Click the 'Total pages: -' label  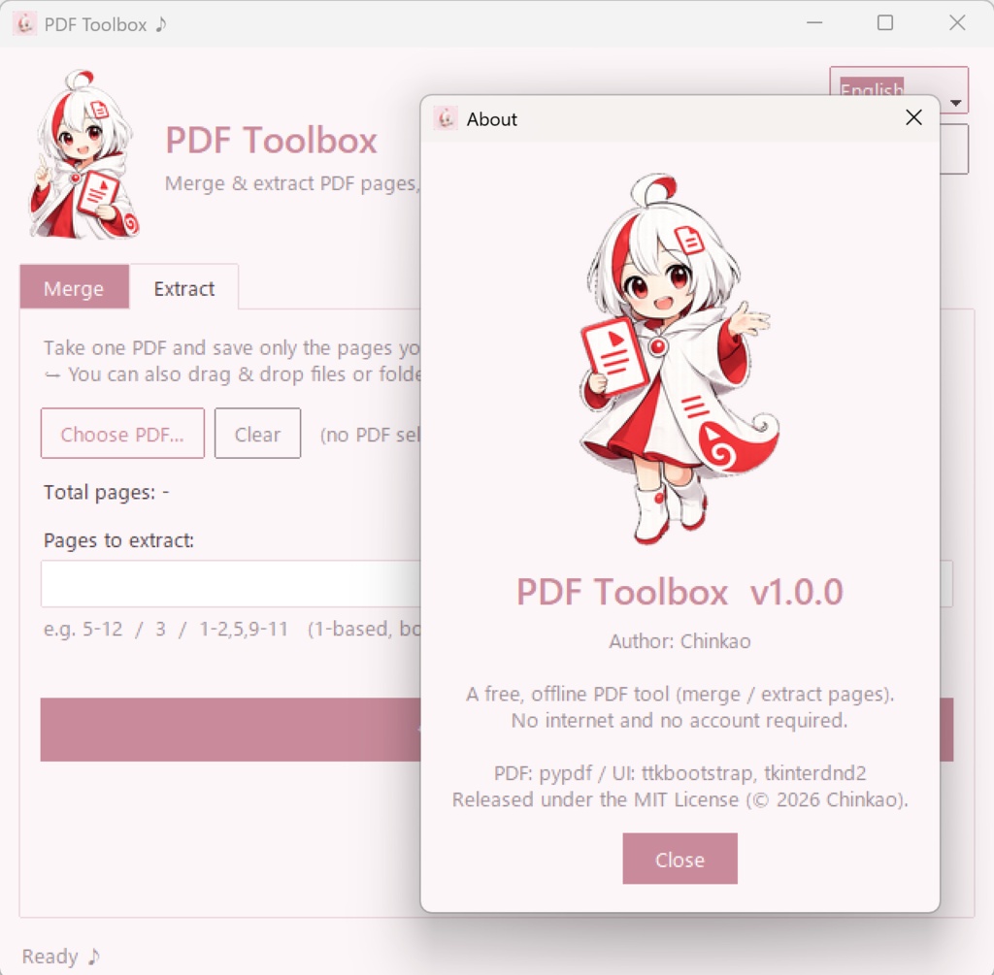pyautogui.click(x=107, y=492)
